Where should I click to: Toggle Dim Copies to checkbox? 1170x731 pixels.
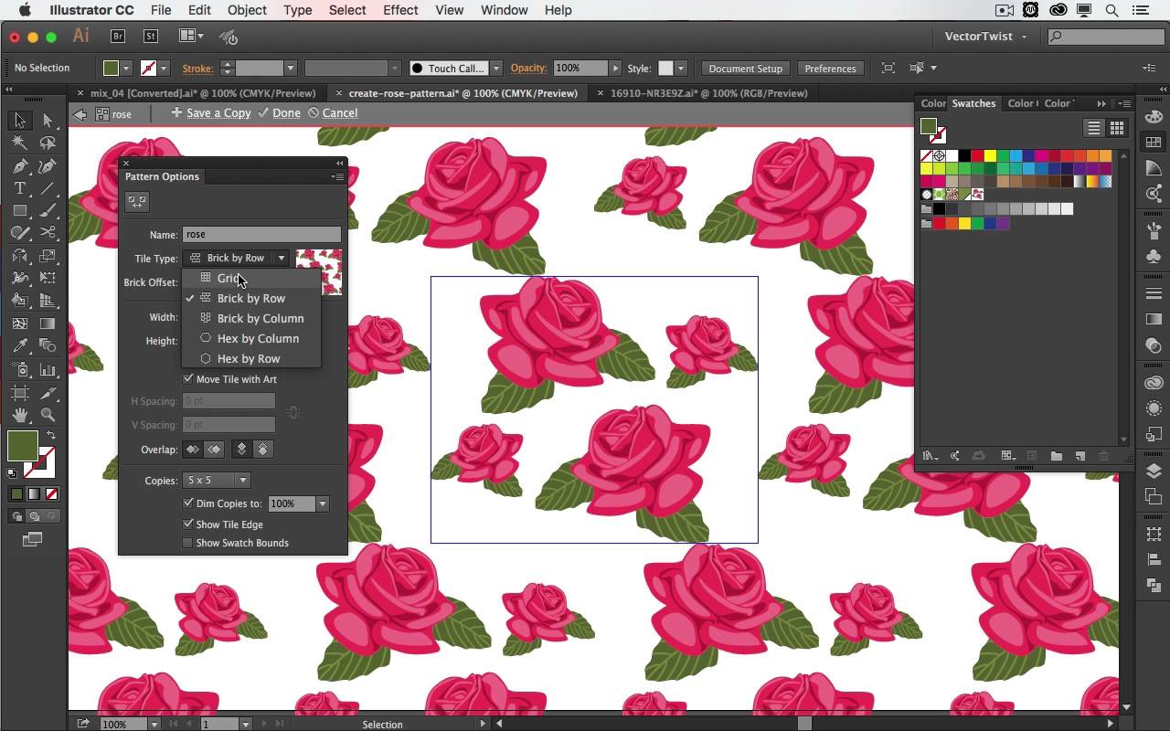point(188,503)
